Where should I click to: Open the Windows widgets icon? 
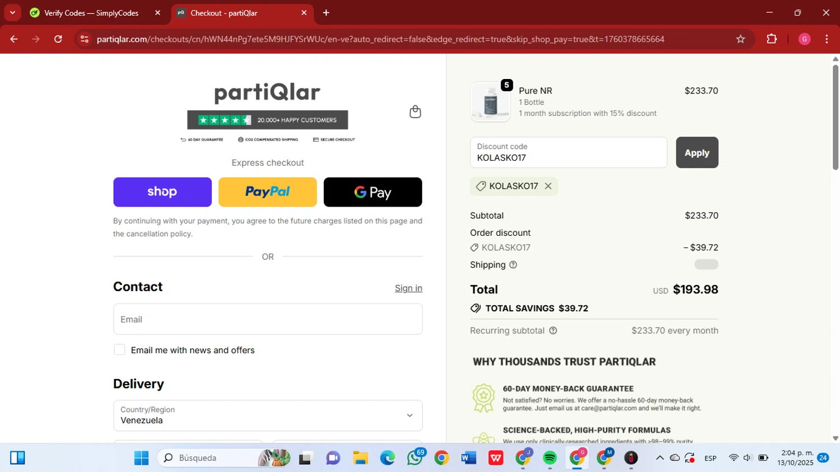pyautogui.click(x=17, y=458)
